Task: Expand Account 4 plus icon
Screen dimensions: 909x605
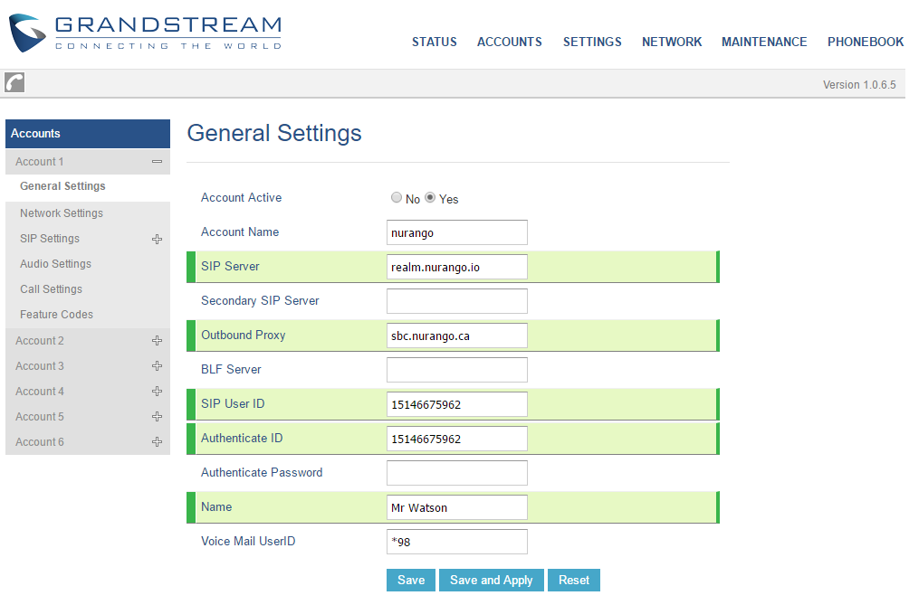Action: 158,392
